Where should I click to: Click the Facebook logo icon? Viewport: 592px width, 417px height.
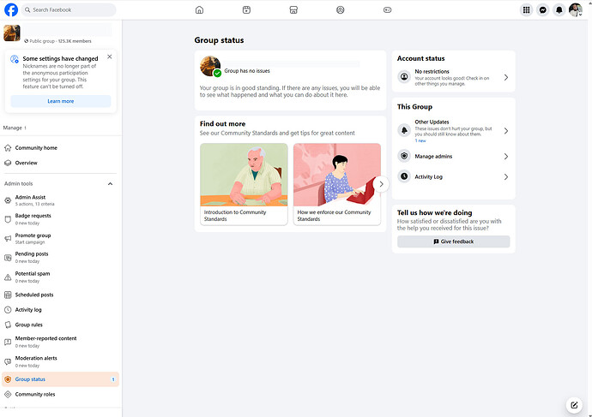pyautogui.click(x=12, y=10)
